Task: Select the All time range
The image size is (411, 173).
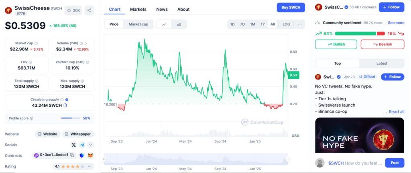Action: [273, 24]
